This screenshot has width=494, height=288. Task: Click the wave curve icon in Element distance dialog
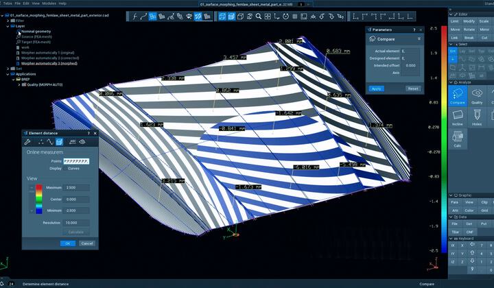coord(50,142)
